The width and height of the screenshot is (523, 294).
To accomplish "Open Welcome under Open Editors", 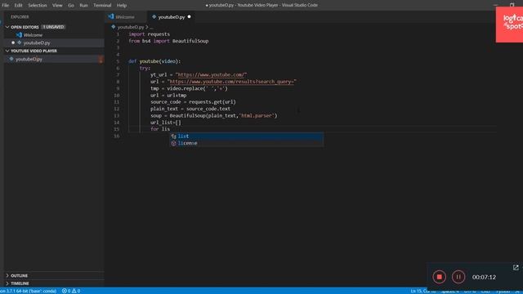I will click(x=33, y=35).
